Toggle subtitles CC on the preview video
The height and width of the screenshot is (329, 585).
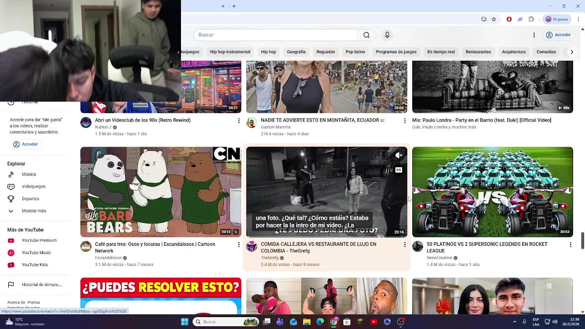tap(399, 170)
